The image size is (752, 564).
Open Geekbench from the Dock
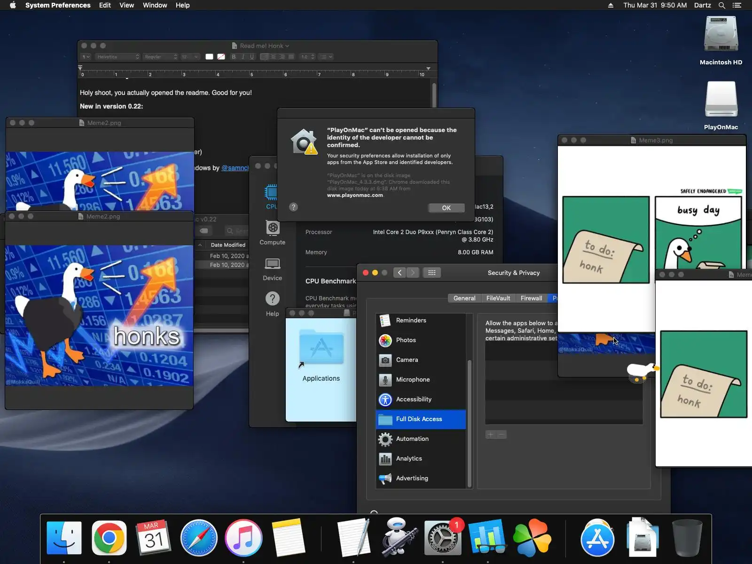[x=487, y=538]
